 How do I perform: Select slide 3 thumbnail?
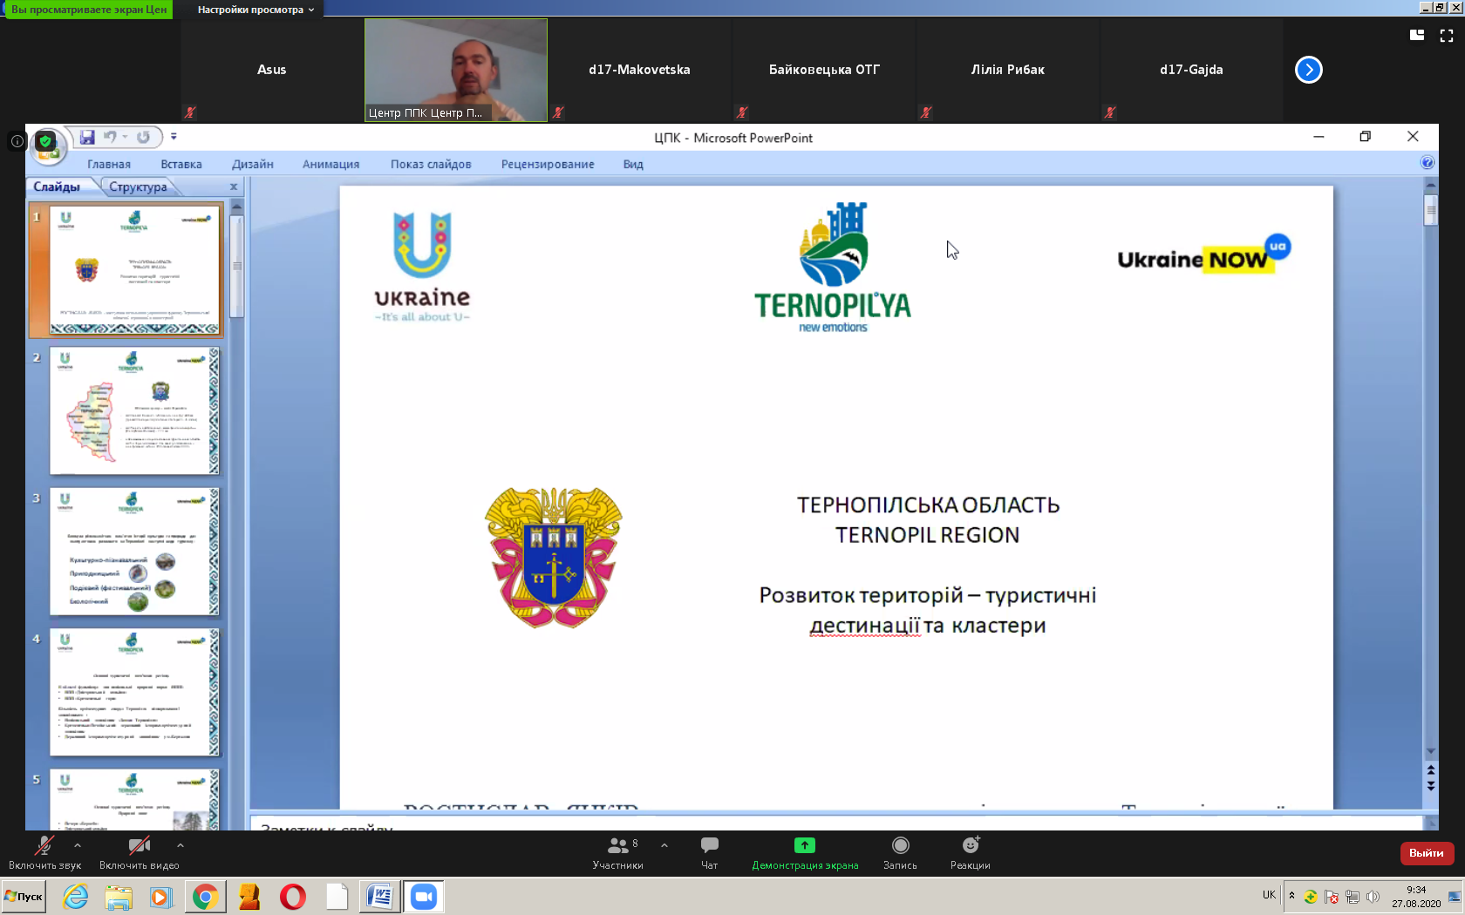pos(134,552)
